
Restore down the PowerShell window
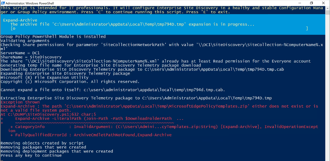(x=312, y=3)
